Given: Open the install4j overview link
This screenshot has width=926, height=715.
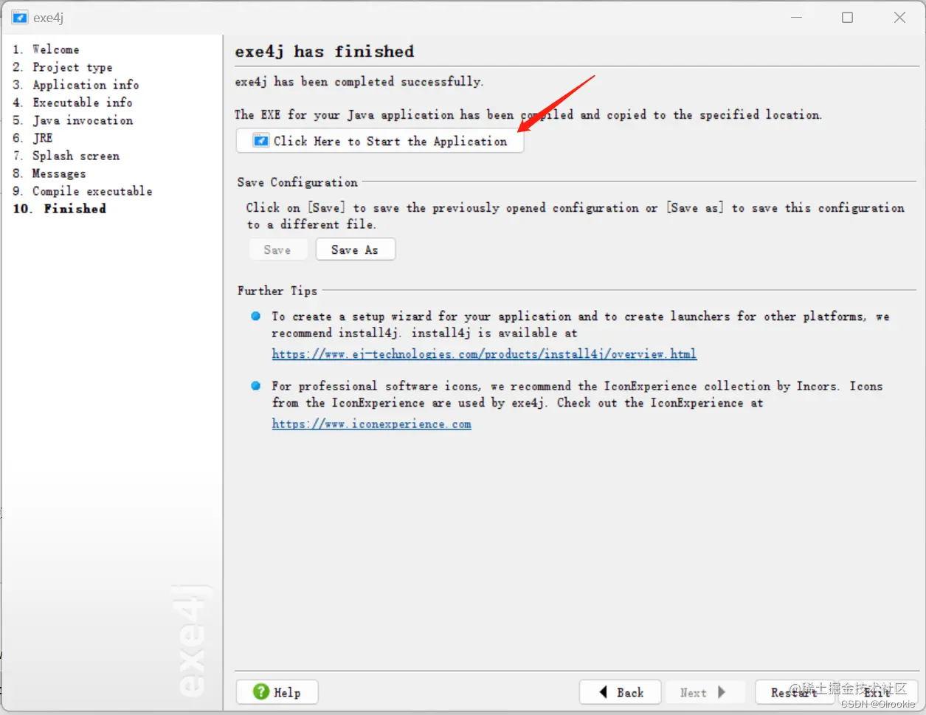Looking at the screenshot, I should pyautogui.click(x=484, y=354).
